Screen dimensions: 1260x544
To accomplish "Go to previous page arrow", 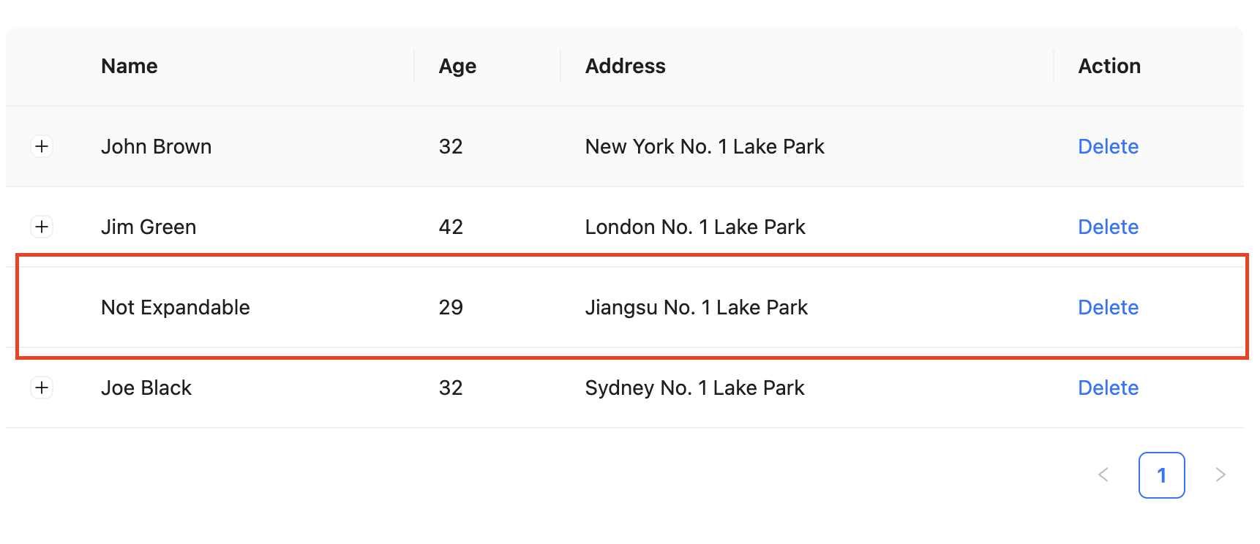I will (x=1103, y=475).
